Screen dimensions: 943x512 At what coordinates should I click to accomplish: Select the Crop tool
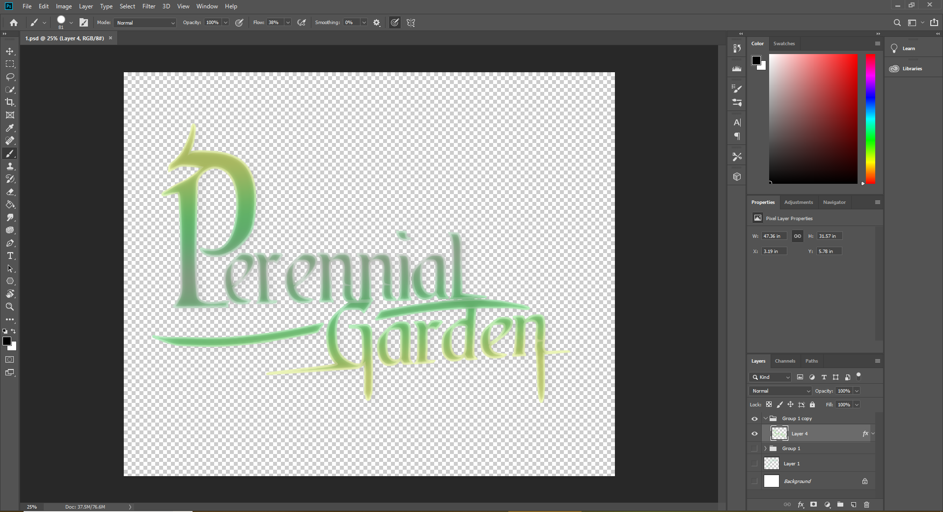(10, 102)
